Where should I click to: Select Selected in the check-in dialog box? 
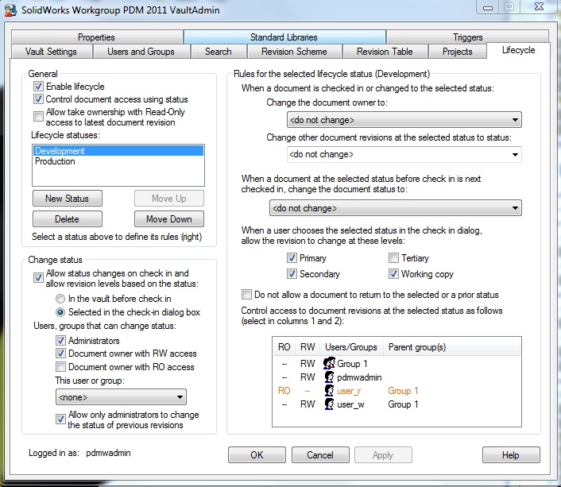[60, 312]
